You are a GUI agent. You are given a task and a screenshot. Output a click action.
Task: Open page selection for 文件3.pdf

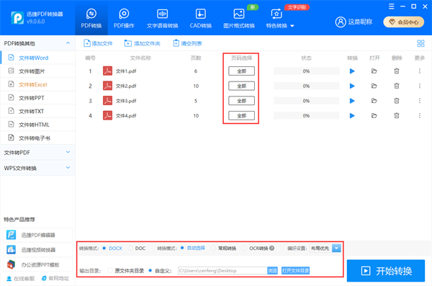pyautogui.click(x=241, y=101)
